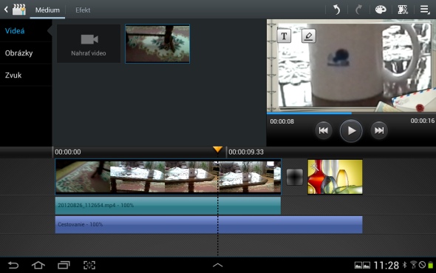Select Obrázky in the media sidebar
The image size is (436, 273).
26,53
